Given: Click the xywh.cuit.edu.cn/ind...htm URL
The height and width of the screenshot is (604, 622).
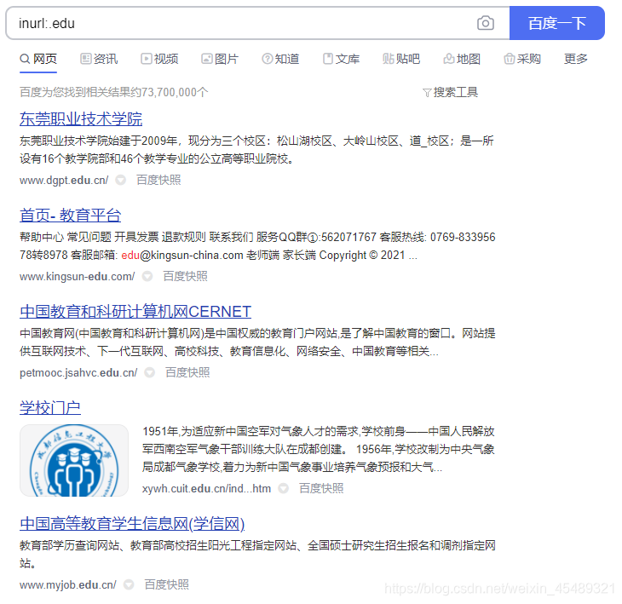Looking at the screenshot, I should click(207, 489).
